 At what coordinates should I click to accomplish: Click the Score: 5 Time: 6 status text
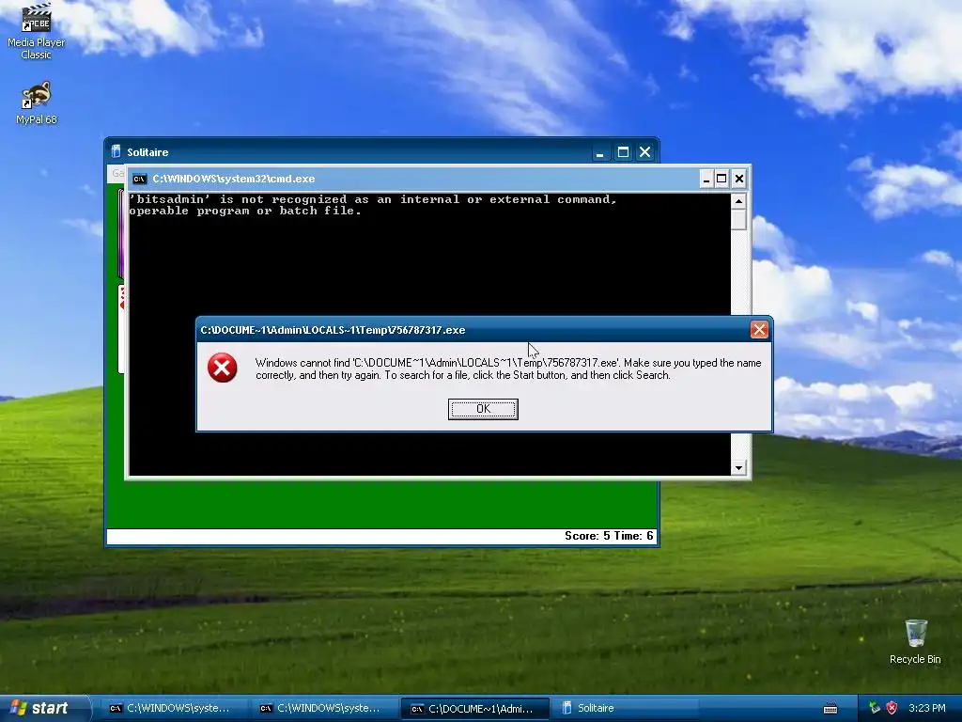click(609, 536)
